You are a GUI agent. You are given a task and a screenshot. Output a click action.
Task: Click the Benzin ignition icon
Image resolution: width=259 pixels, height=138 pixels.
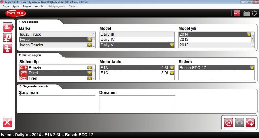click(23, 68)
